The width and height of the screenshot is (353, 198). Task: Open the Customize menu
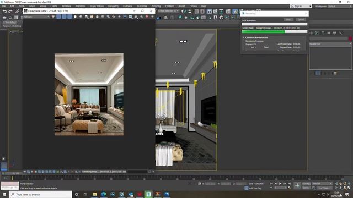coord(142,6)
